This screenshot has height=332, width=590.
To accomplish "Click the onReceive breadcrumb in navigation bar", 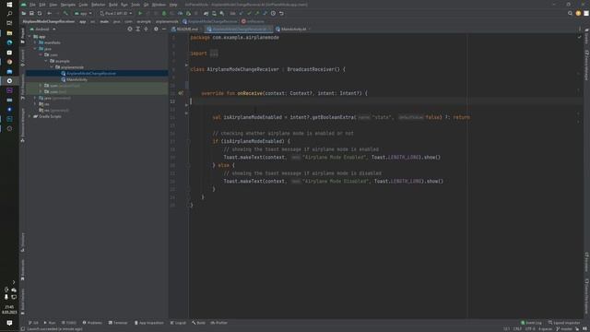I will pyautogui.click(x=253, y=21).
